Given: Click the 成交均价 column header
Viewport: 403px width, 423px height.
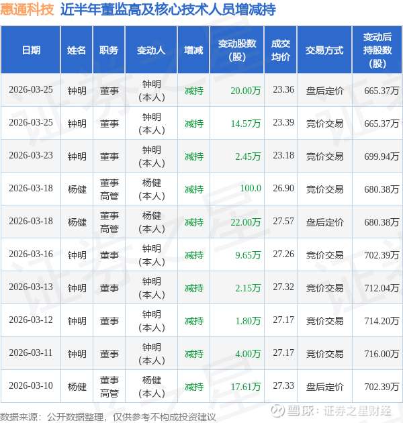Looking at the screenshot, I should point(281,50).
